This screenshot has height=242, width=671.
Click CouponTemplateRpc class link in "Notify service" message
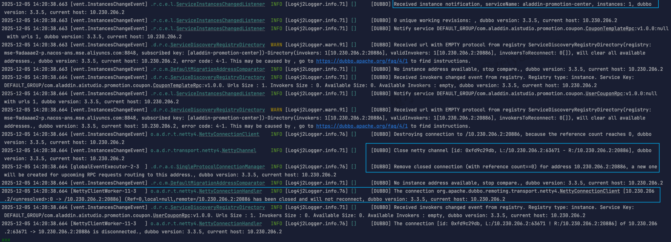(610, 28)
